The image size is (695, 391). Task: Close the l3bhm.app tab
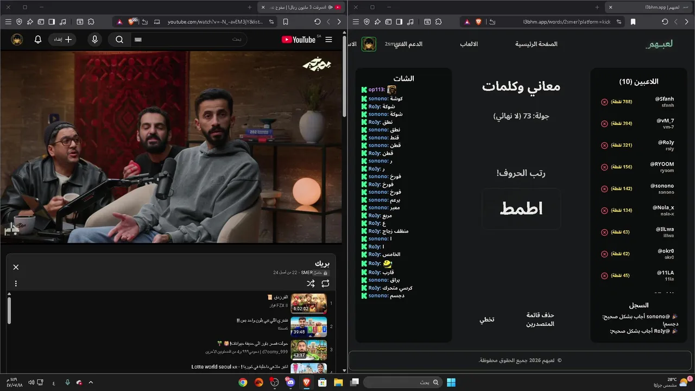point(610,7)
